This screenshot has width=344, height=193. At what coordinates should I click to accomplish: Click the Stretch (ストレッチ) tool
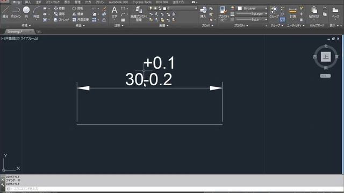(x=61, y=20)
